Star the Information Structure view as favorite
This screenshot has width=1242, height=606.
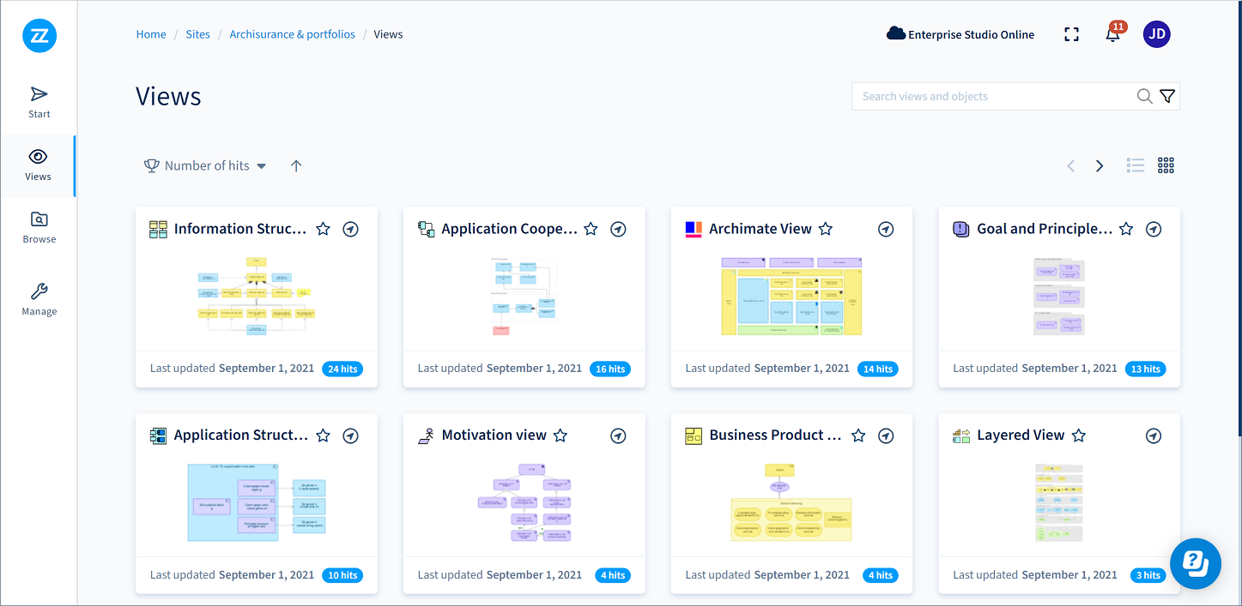click(323, 229)
